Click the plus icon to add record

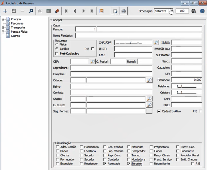pyautogui.click(x=5, y=11)
